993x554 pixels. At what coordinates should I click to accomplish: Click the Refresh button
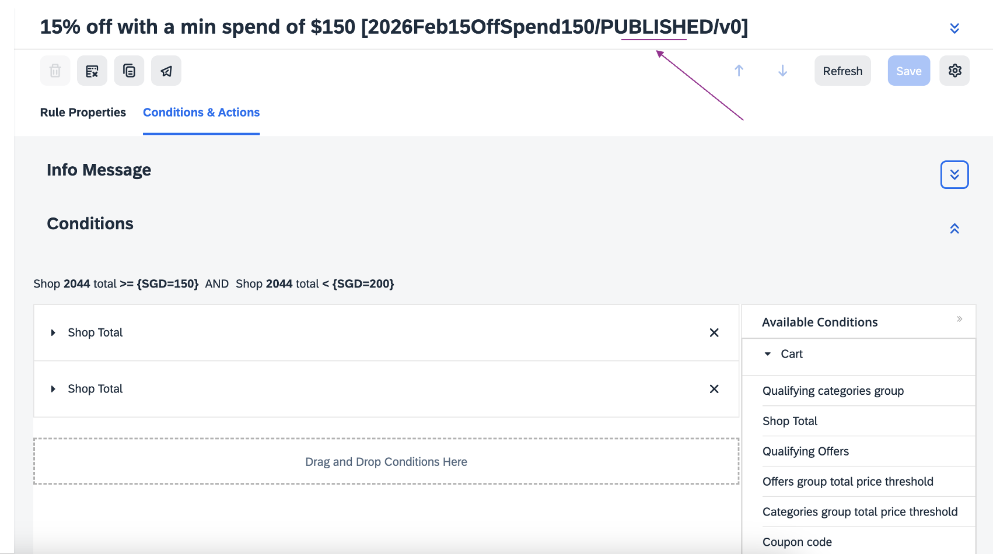coord(842,71)
